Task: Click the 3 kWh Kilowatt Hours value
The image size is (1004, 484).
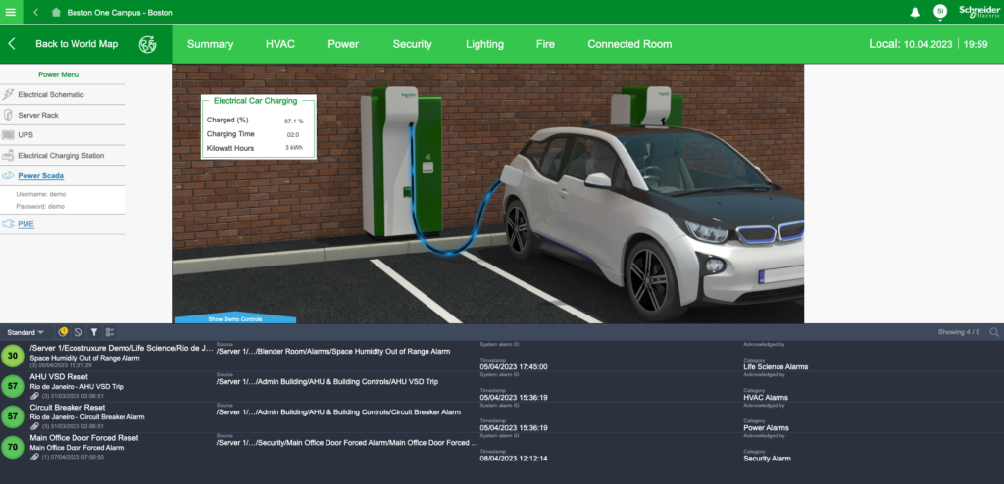Action: click(x=293, y=149)
